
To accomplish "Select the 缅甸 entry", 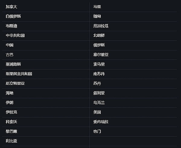I will 97,16.
